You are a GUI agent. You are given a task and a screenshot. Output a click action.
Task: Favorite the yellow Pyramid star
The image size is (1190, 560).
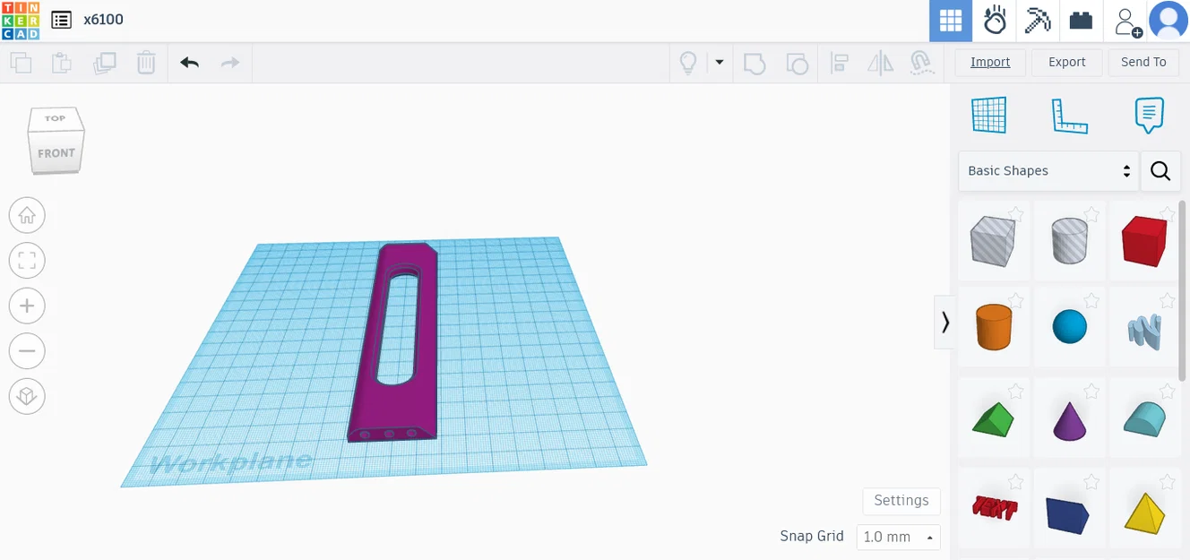(x=1168, y=482)
